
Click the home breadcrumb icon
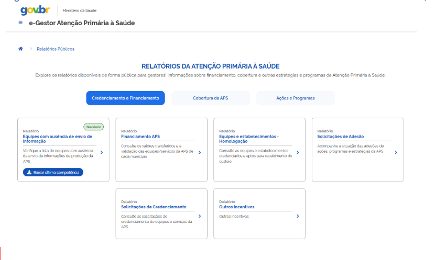(20, 49)
